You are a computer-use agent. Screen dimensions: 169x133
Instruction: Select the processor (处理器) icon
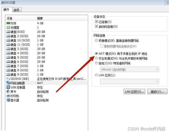click(8, 27)
